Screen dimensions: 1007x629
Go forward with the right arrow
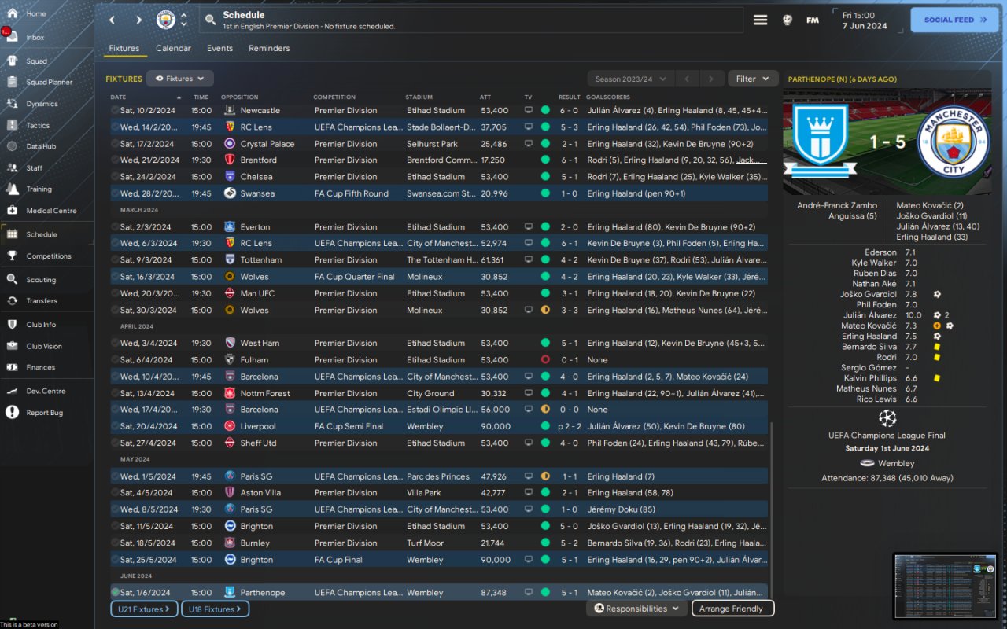pos(138,20)
